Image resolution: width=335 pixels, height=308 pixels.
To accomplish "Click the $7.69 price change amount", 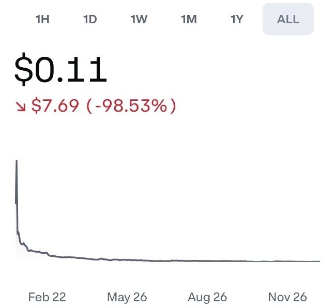I will point(55,106).
